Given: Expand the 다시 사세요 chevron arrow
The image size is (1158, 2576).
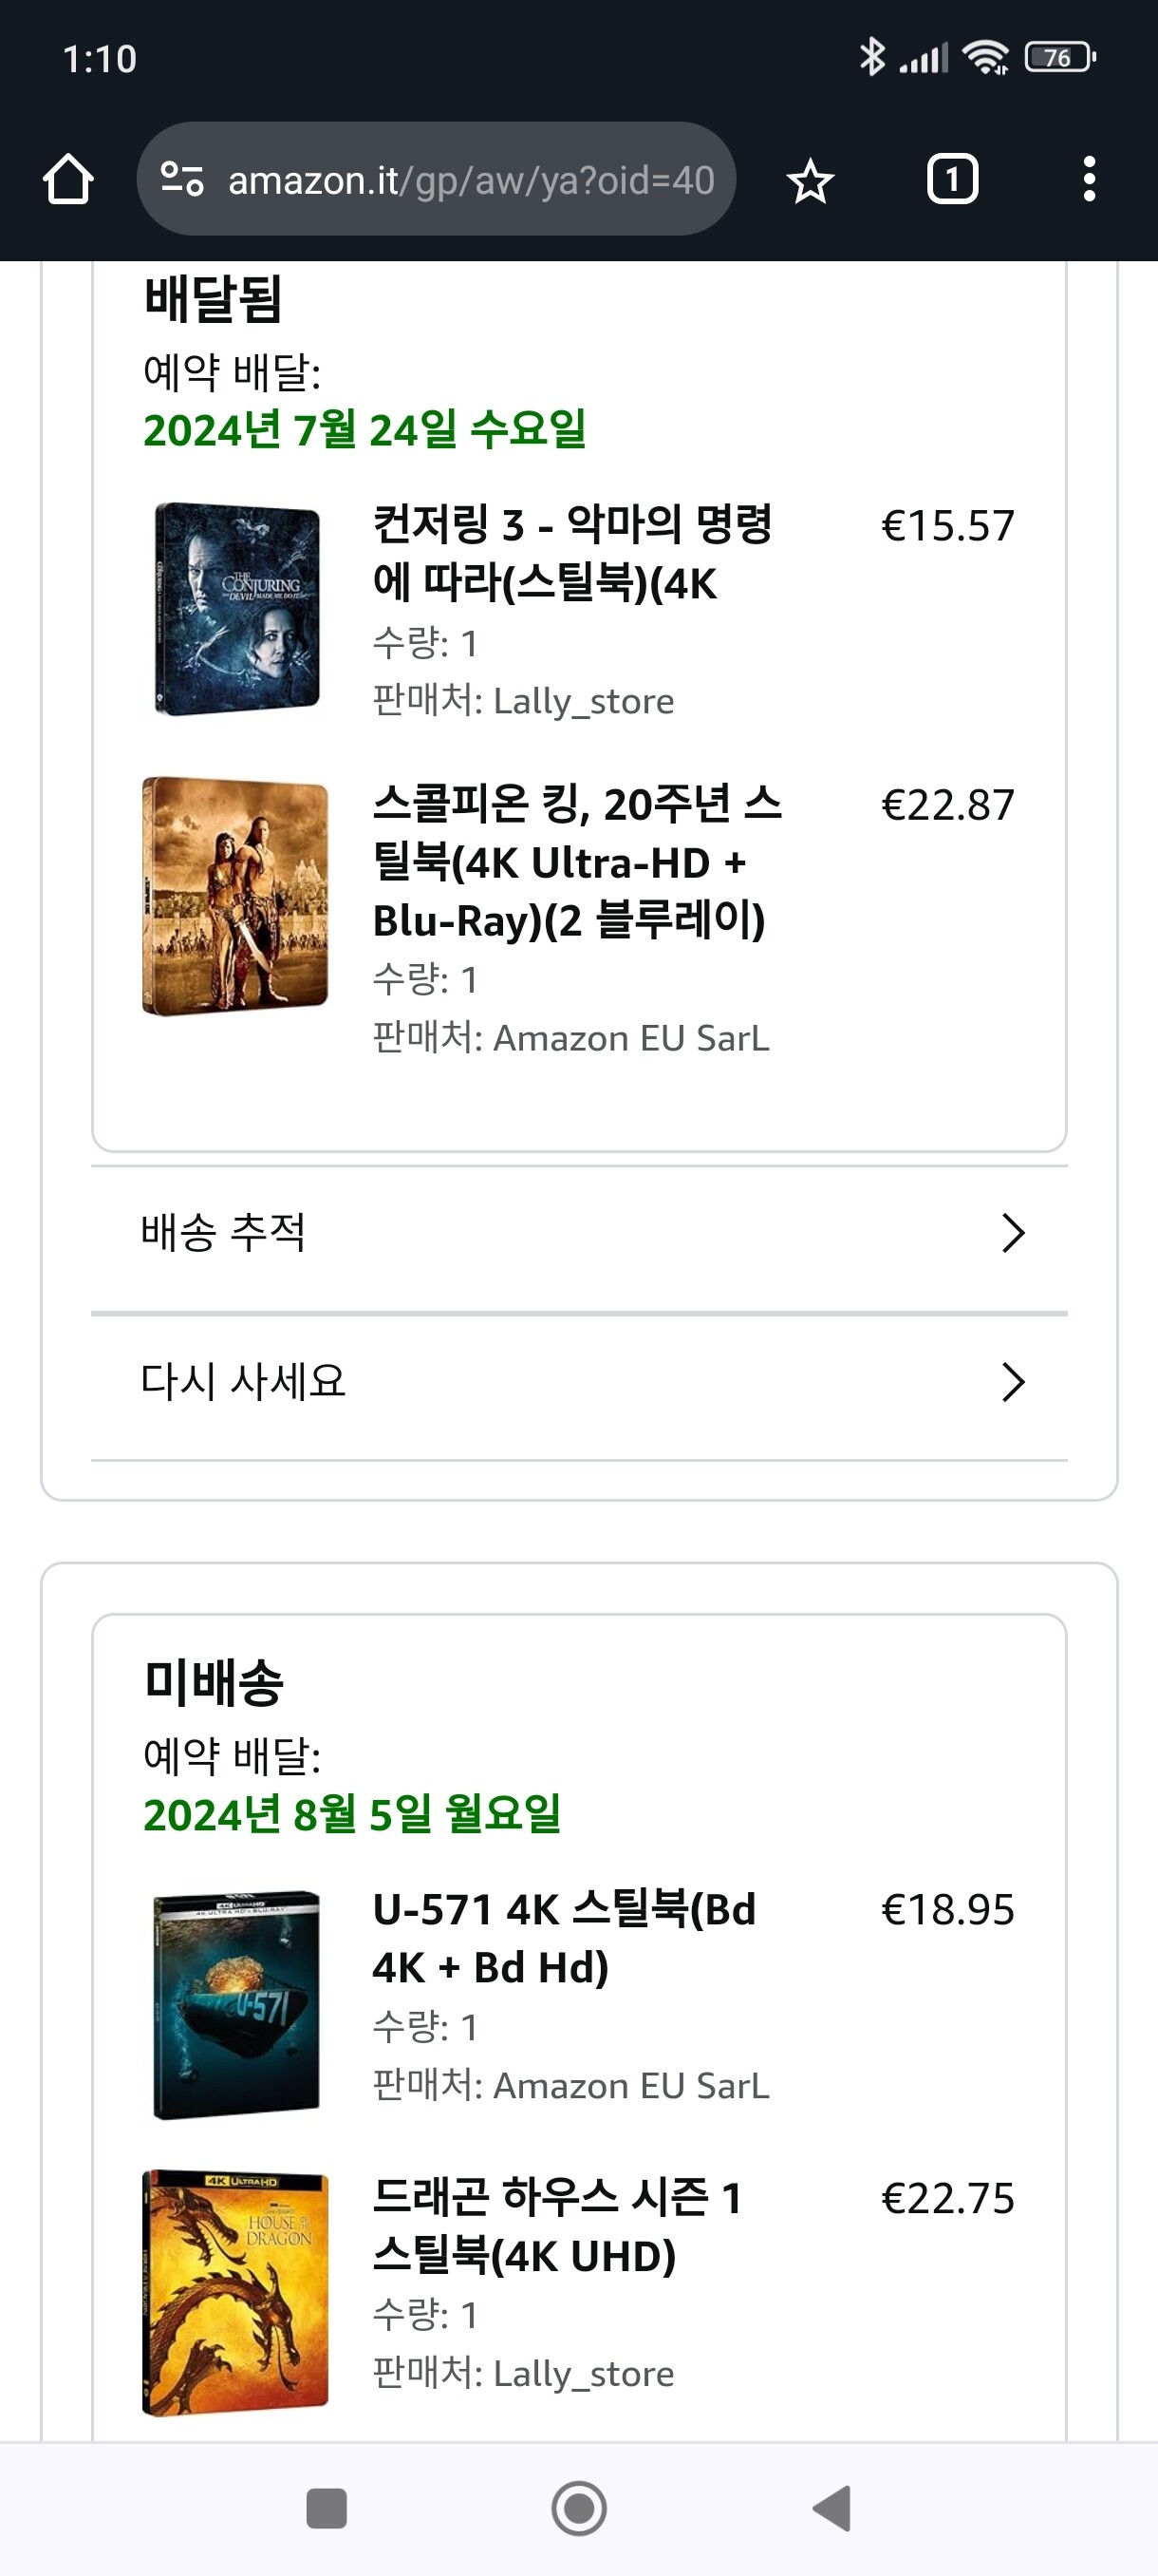Looking at the screenshot, I should tap(1013, 1382).
